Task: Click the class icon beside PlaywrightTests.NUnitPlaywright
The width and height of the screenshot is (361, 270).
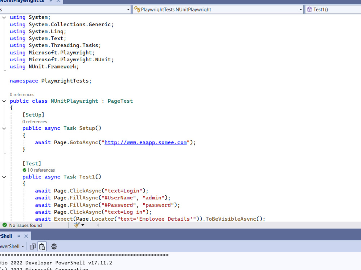Action: coord(137,9)
